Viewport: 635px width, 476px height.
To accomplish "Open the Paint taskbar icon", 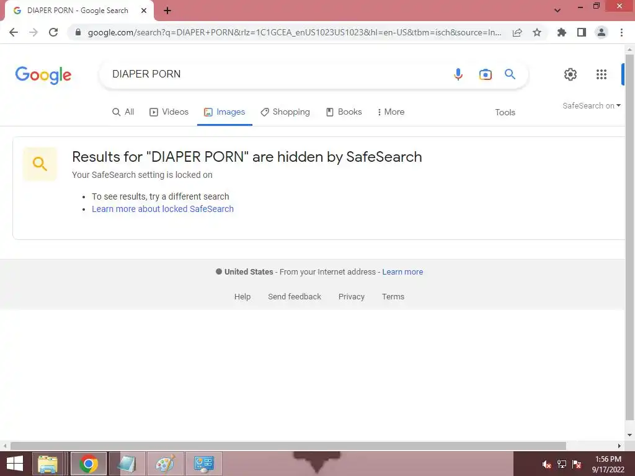I will [165, 464].
